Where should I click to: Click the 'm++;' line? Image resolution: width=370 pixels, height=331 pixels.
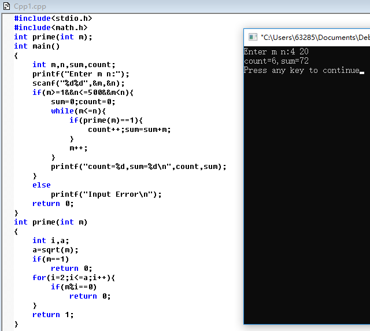(x=79, y=148)
